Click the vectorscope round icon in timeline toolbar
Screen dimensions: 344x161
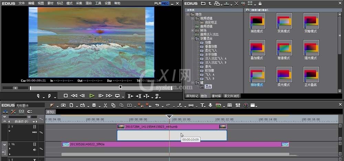pyautogui.click(x=246, y=106)
